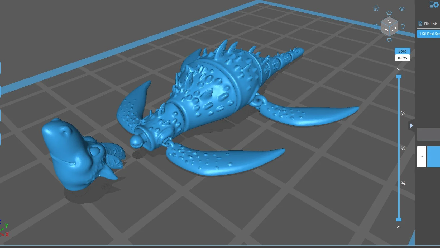Screen dimensions: 440x248
Task: Click the up chevron below the layer slider
Action: pyautogui.click(x=399, y=227)
